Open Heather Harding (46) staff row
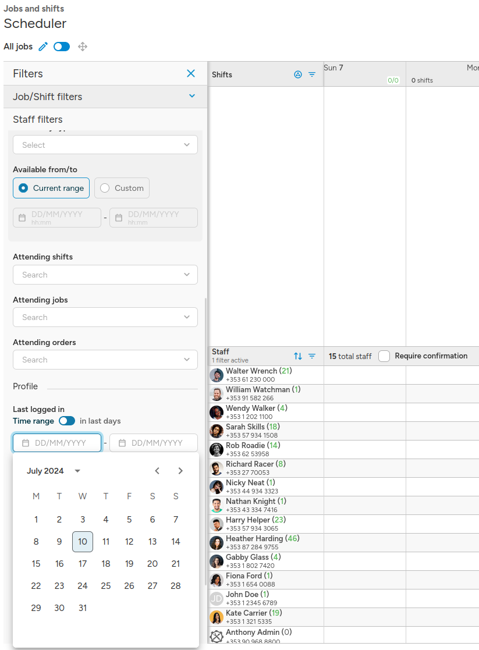This screenshot has height=650, width=479. tap(265, 542)
